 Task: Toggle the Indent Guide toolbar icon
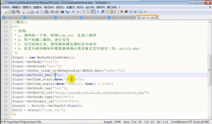pos(103,12)
